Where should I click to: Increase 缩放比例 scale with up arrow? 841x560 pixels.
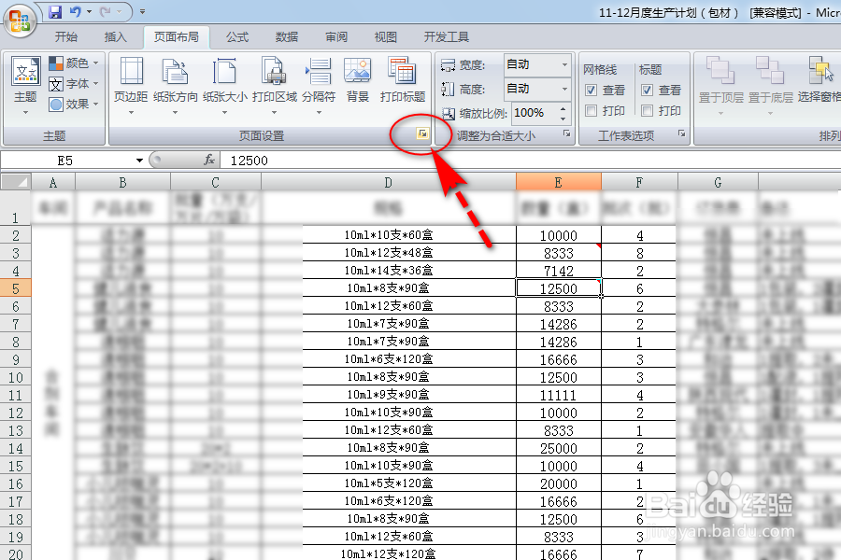coord(563,109)
